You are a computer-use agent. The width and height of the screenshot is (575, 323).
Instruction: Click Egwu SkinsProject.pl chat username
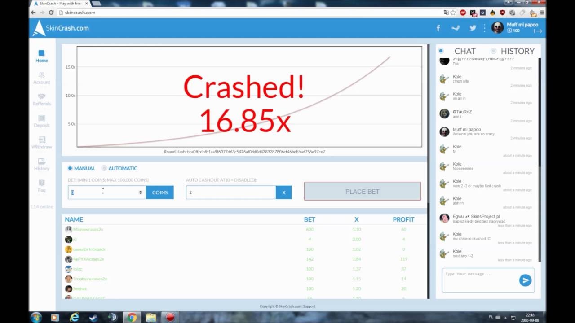476,216
